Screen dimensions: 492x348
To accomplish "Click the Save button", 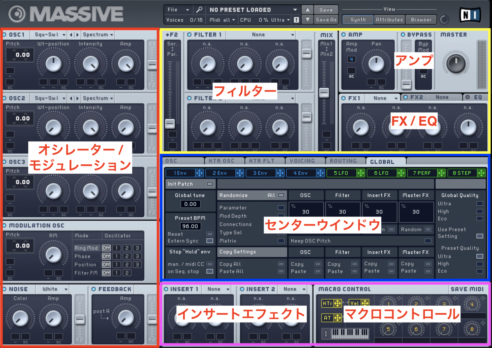I will click(x=326, y=9).
